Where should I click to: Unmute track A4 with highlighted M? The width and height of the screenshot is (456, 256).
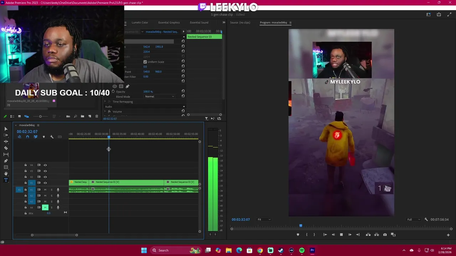click(x=45, y=207)
